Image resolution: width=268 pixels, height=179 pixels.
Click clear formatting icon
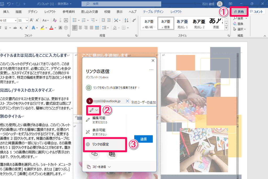click(55, 20)
